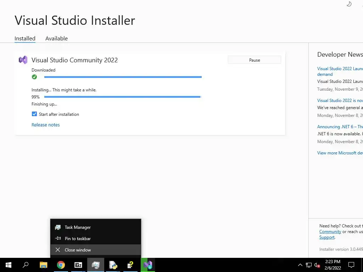Open clock showing 2:23 PM
The height and width of the screenshot is (272, 363).
[333, 265]
